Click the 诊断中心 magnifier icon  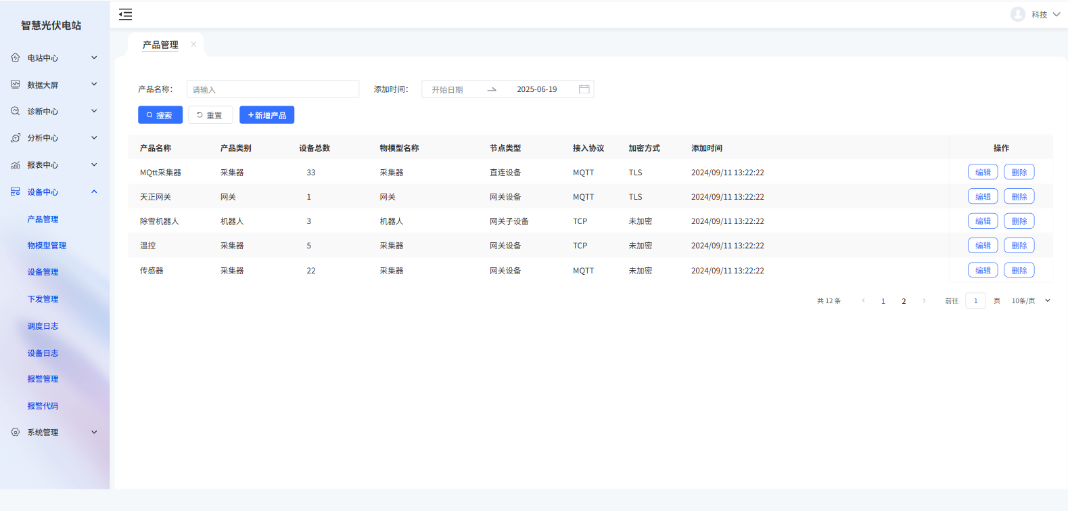(x=16, y=111)
